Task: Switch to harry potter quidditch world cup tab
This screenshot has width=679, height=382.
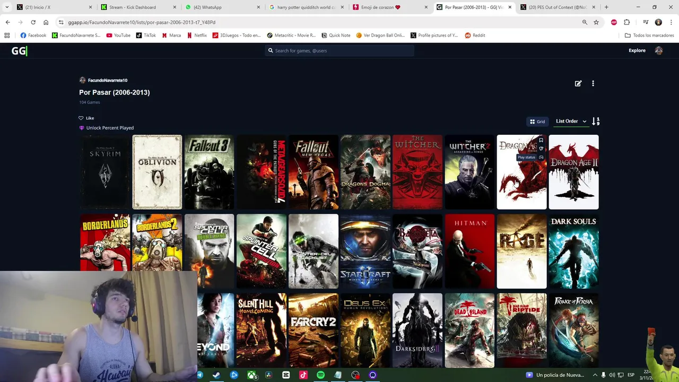Action: tap(306, 7)
